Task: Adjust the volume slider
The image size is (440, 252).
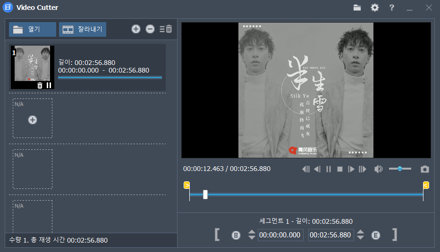Action: coord(400,169)
